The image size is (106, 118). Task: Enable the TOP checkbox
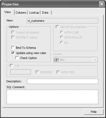[11, 66]
